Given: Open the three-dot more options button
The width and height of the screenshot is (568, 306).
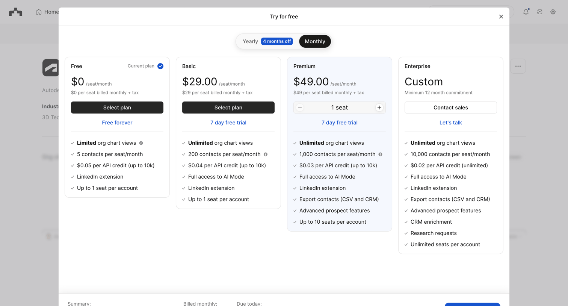Looking at the screenshot, I should 518,66.
